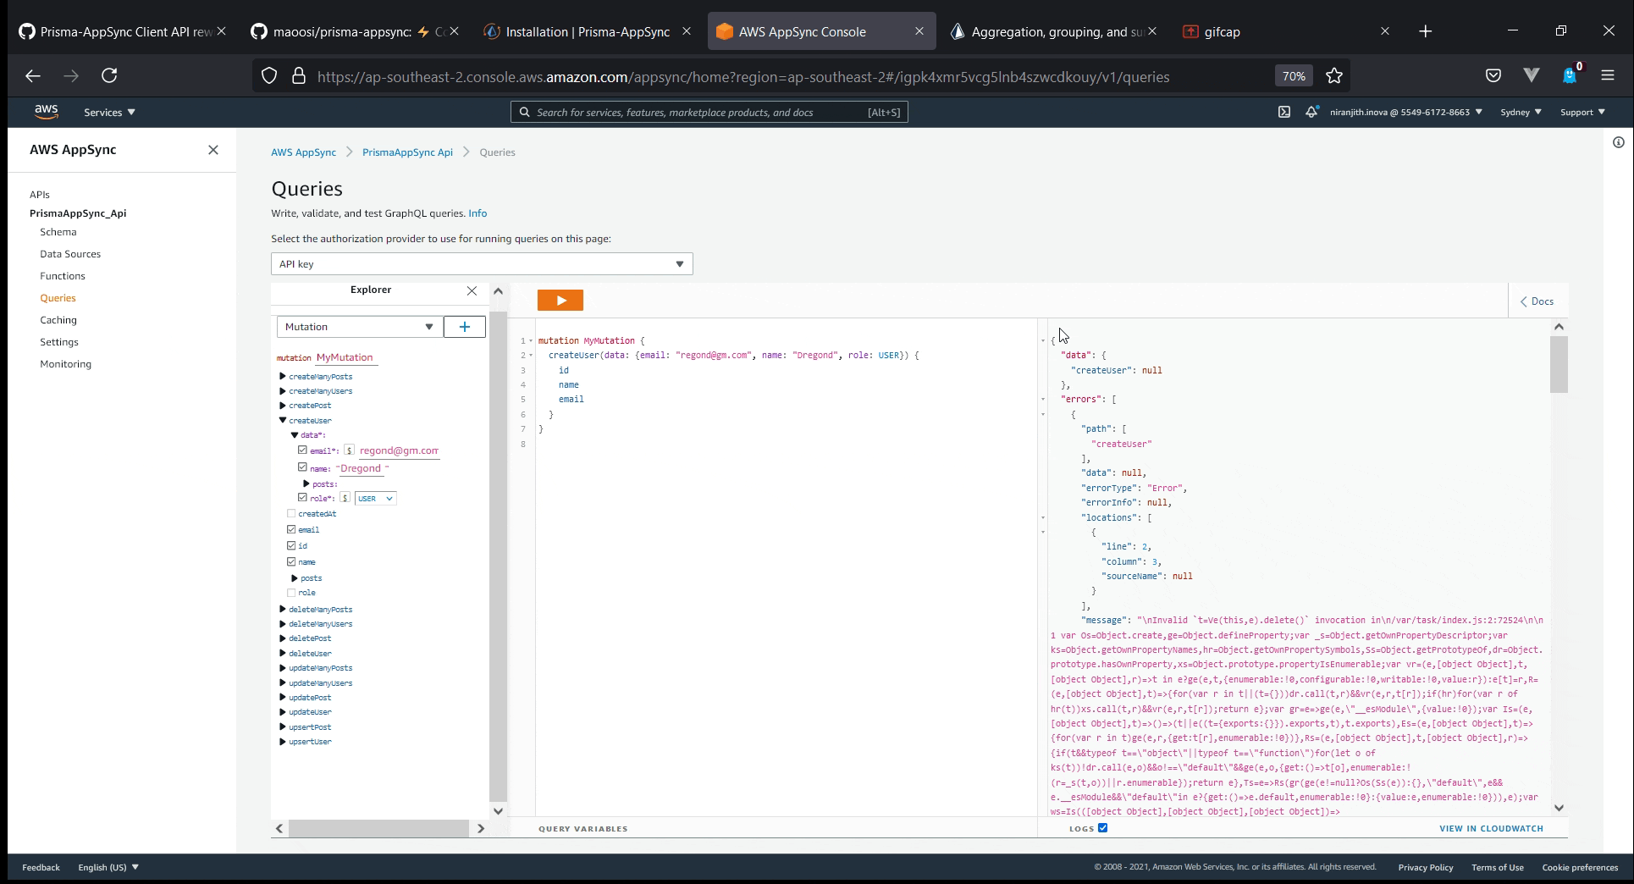1634x884 pixels.
Task: Open the Docs panel
Action: click(1537, 301)
